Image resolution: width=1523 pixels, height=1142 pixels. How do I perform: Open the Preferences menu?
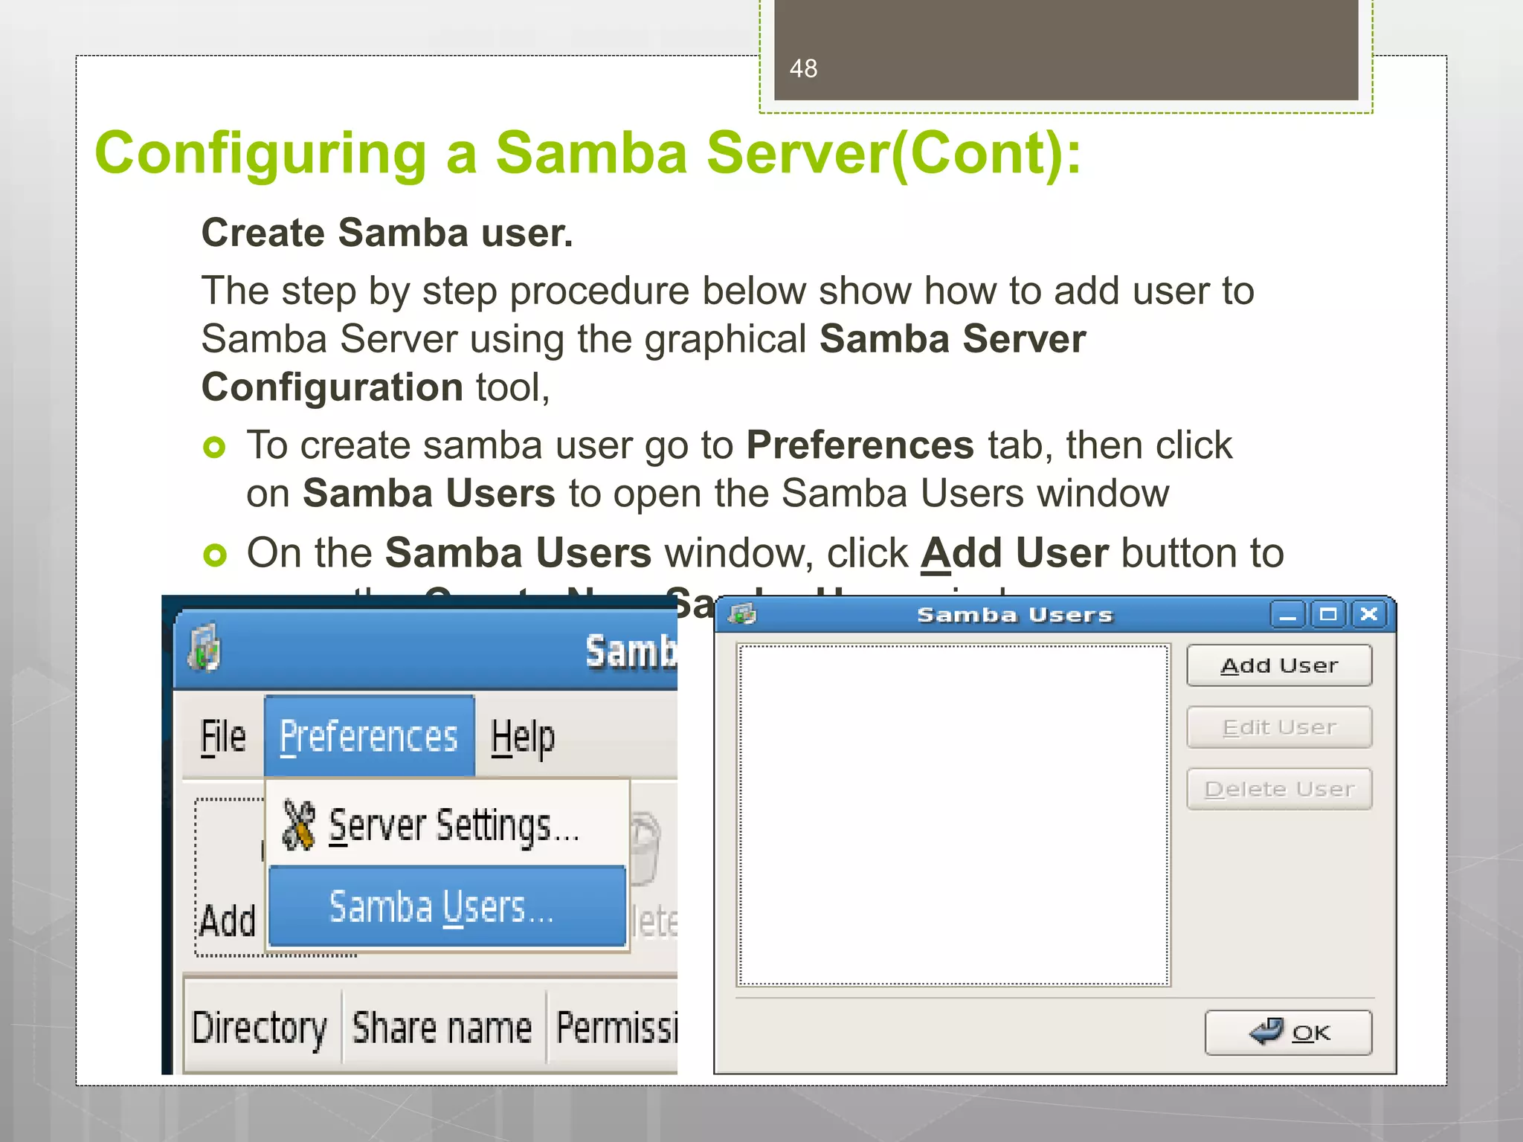coord(369,738)
